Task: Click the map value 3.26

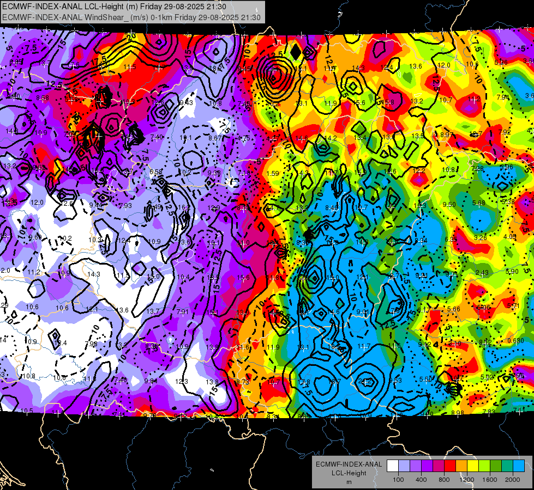Action: coord(480,237)
